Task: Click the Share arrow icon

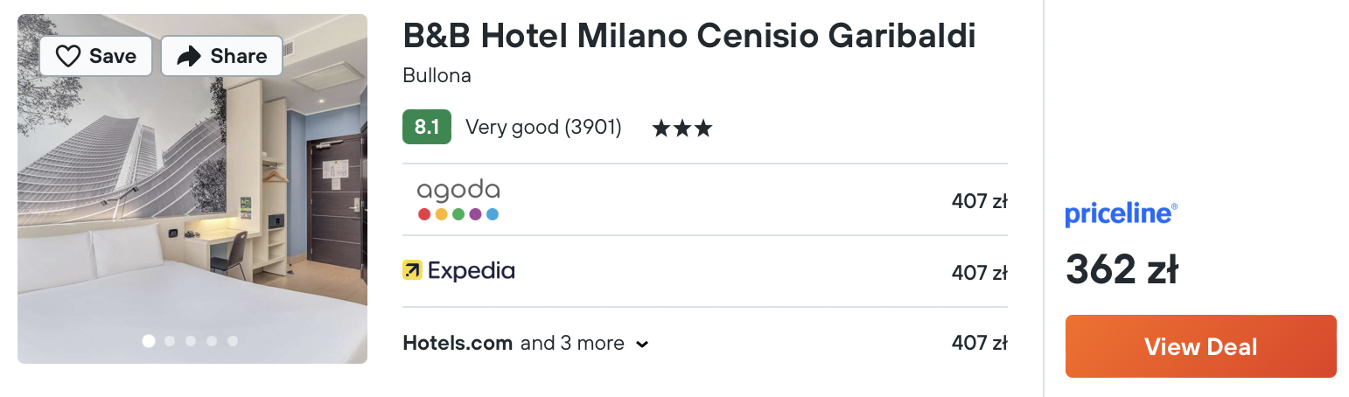Action: (x=189, y=57)
